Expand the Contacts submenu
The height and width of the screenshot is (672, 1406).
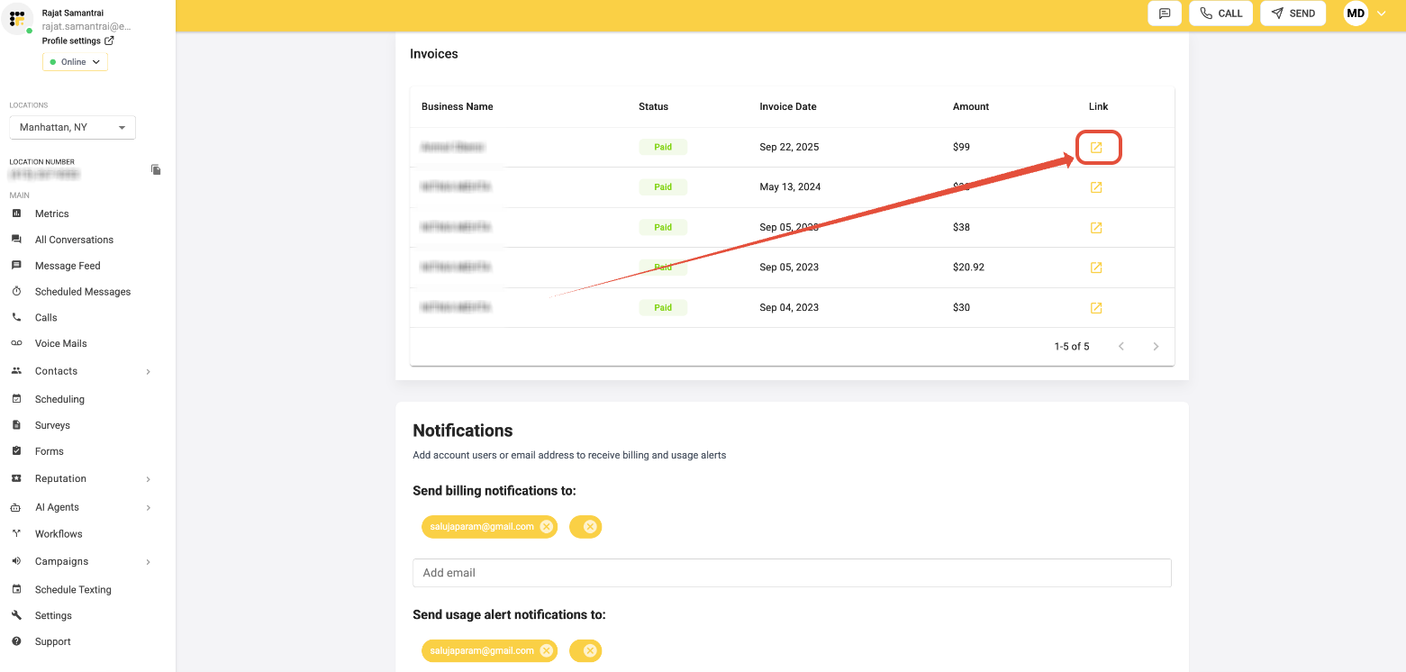148,371
